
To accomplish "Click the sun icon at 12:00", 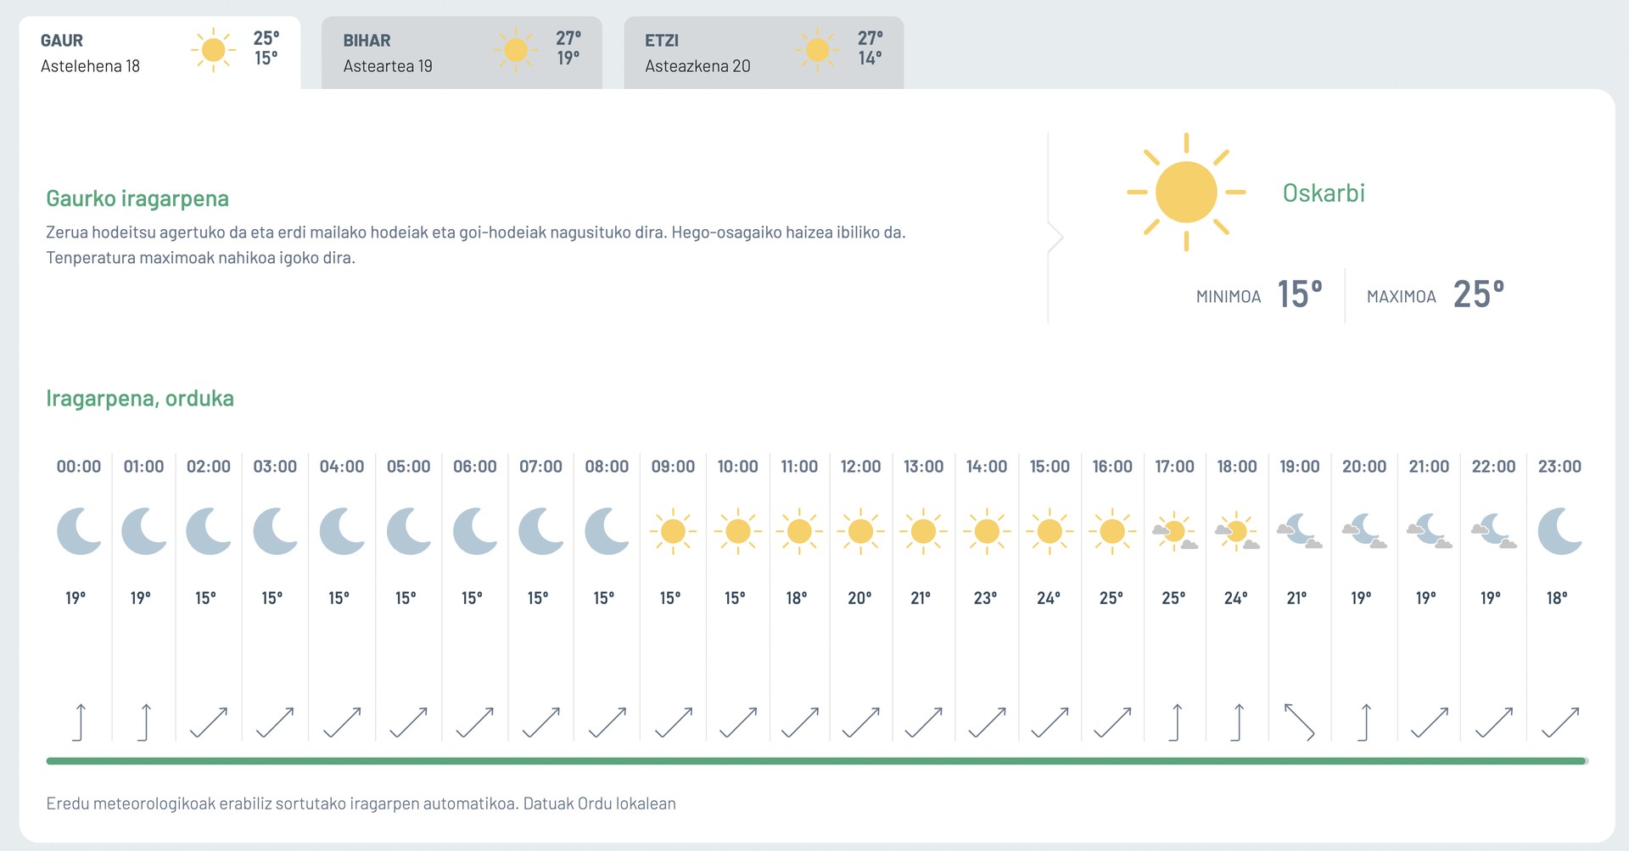I will 860,532.
